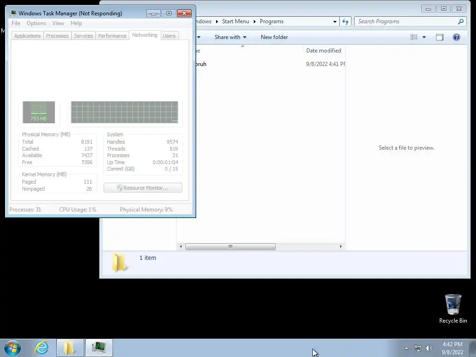The height and width of the screenshot is (357, 476).
Task: Switch to the Performance tab
Action: tap(112, 36)
